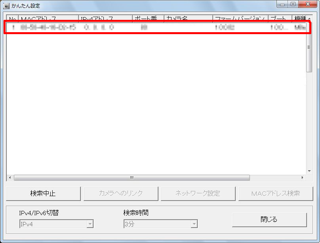The image size is (320, 243).
Task: Click the ポート番 column header
Action: click(x=148, y=18)
